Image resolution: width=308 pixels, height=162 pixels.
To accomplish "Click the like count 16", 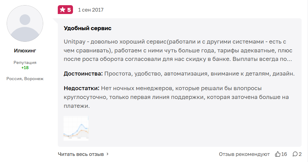I will point(284,154).
